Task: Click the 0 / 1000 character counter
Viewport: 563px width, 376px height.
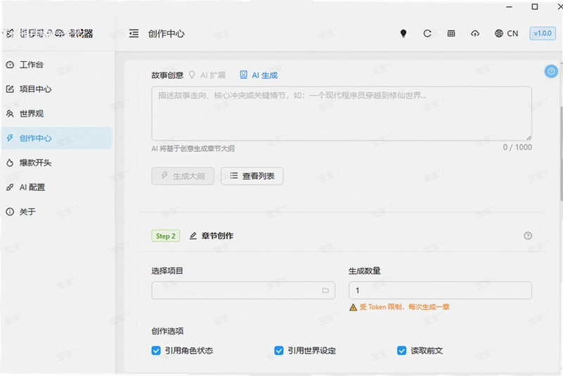Action: tap(517, 147)
